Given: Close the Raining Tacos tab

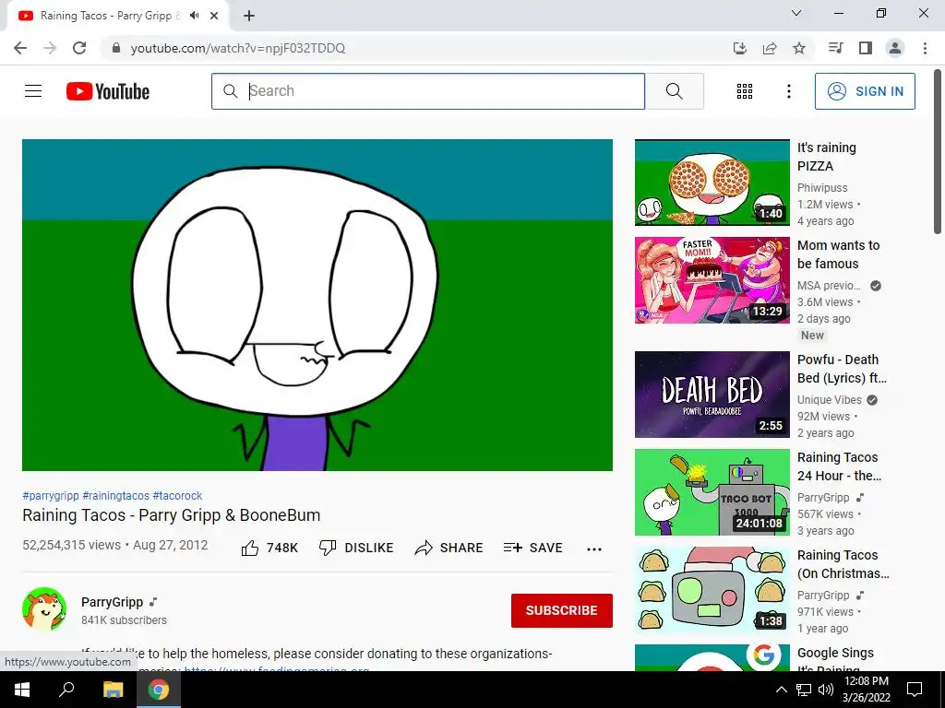Looking at the screenshot, I should click(214, 16).
